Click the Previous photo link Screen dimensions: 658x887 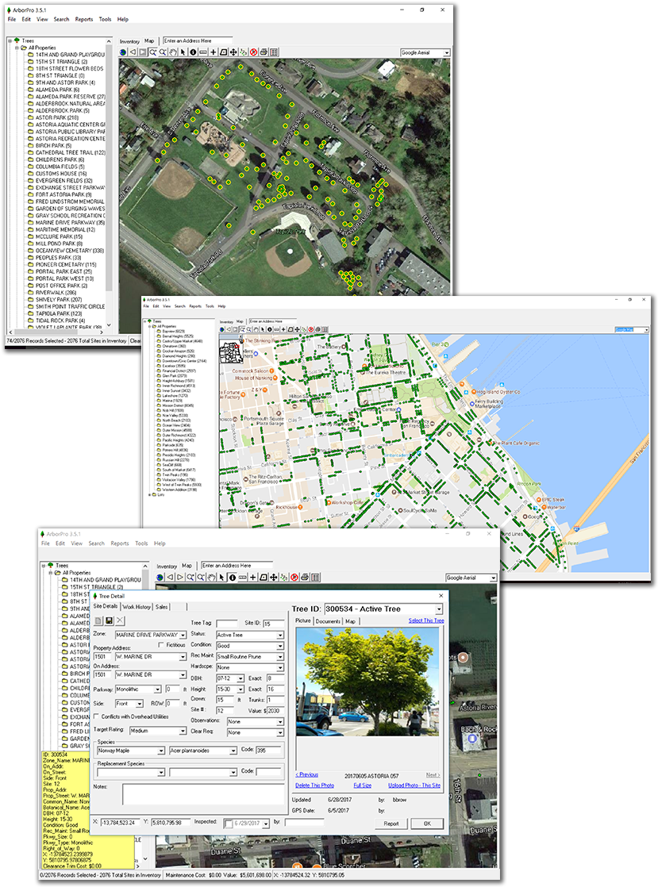[306, 774]
